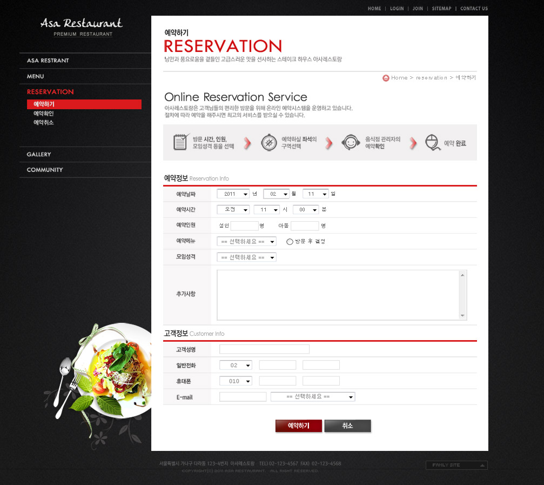
Task: Click the scroll up arrow in the 추가사항 textarea
Action: (462, 275)
